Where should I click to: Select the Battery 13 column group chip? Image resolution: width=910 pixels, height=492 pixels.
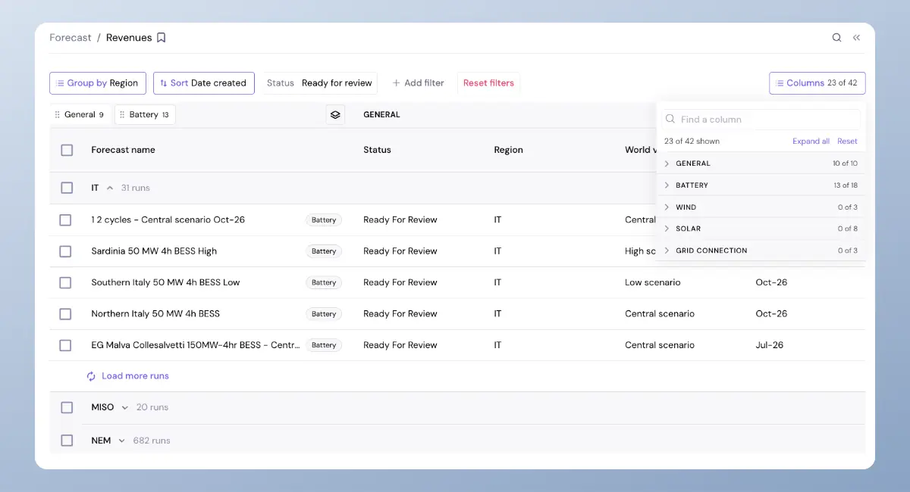(145, 115)
